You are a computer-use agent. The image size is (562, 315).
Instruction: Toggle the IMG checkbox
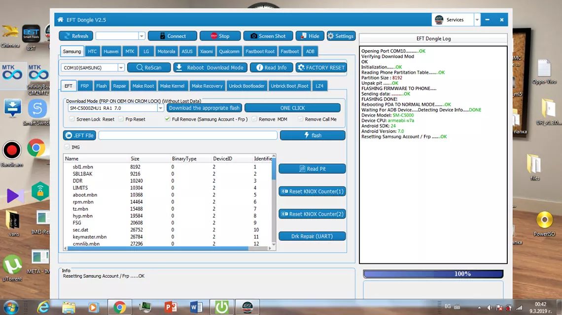pos(67,147)
